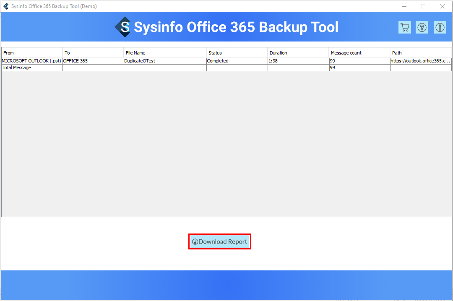Viewport: 453px width, 301px height.
Task: Click the Message count column header
Action: [x=359, y=53]
